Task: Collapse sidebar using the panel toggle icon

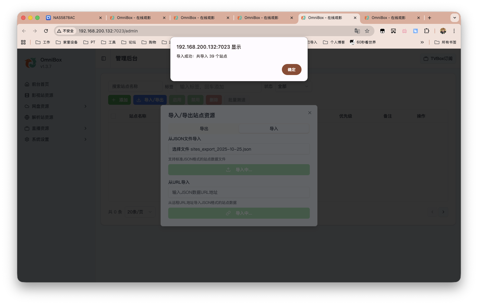Action: (103, 58)
